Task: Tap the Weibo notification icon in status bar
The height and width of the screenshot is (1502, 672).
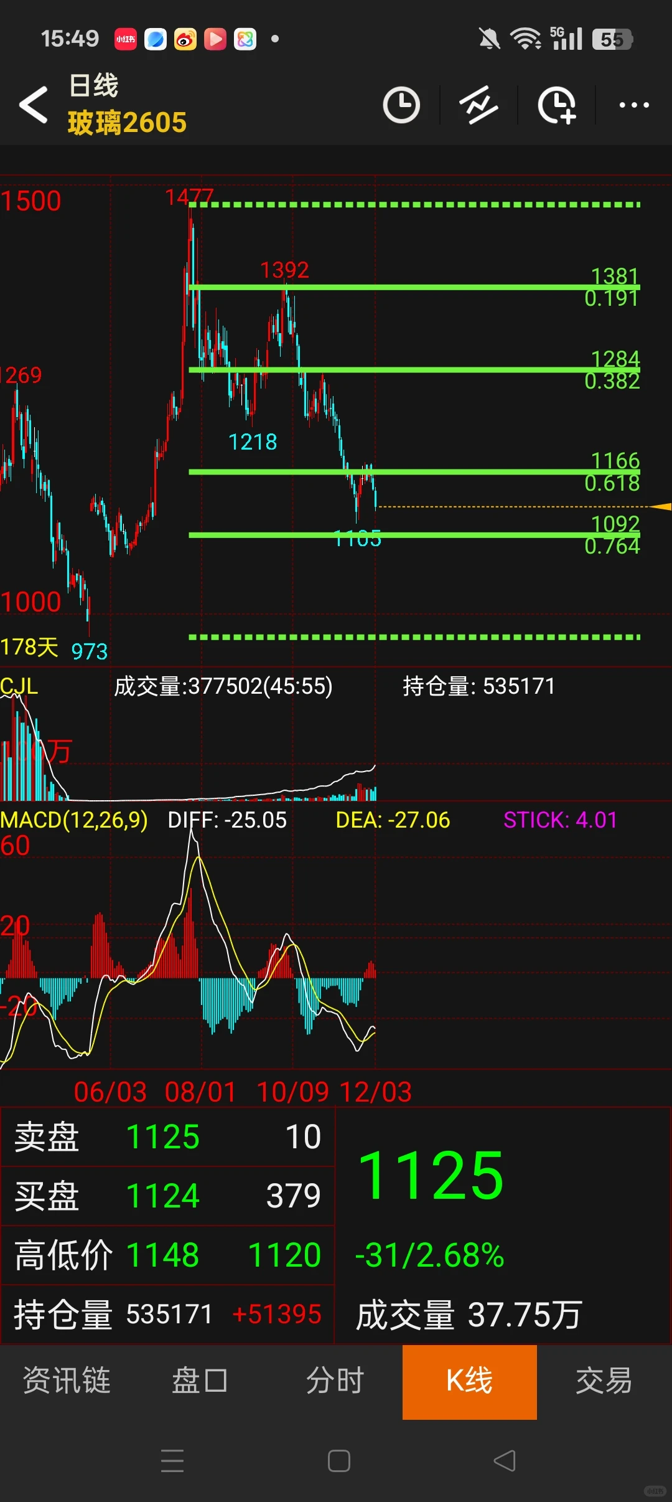Action: click(185, 39)
